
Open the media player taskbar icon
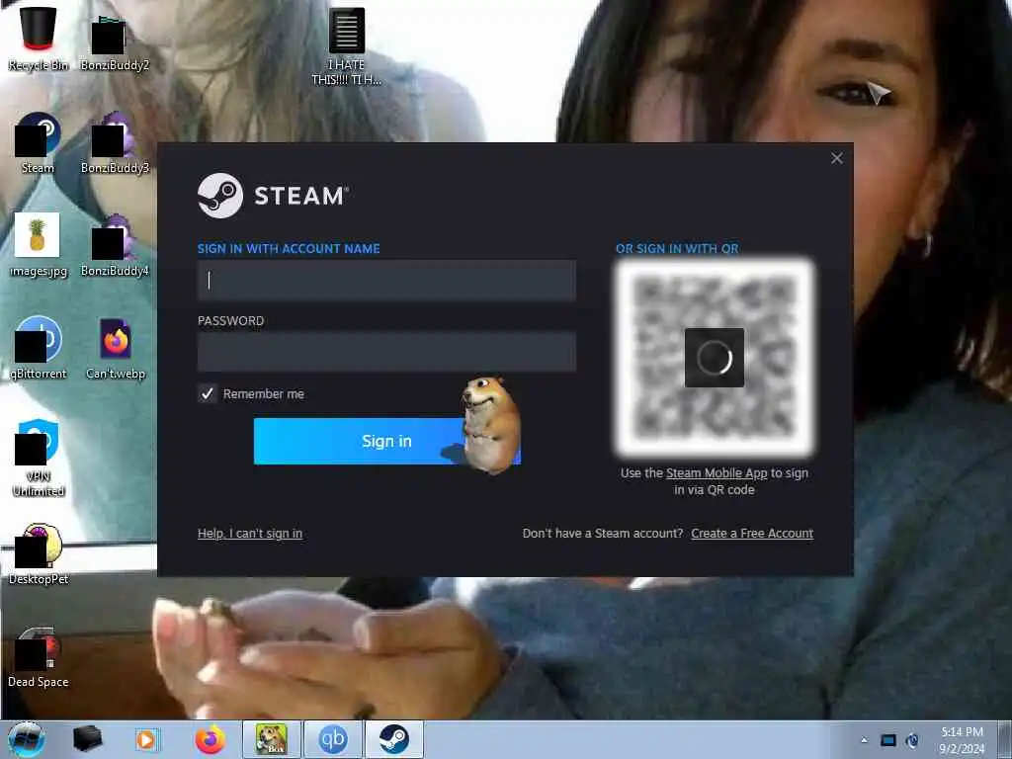tap(146, 739)
